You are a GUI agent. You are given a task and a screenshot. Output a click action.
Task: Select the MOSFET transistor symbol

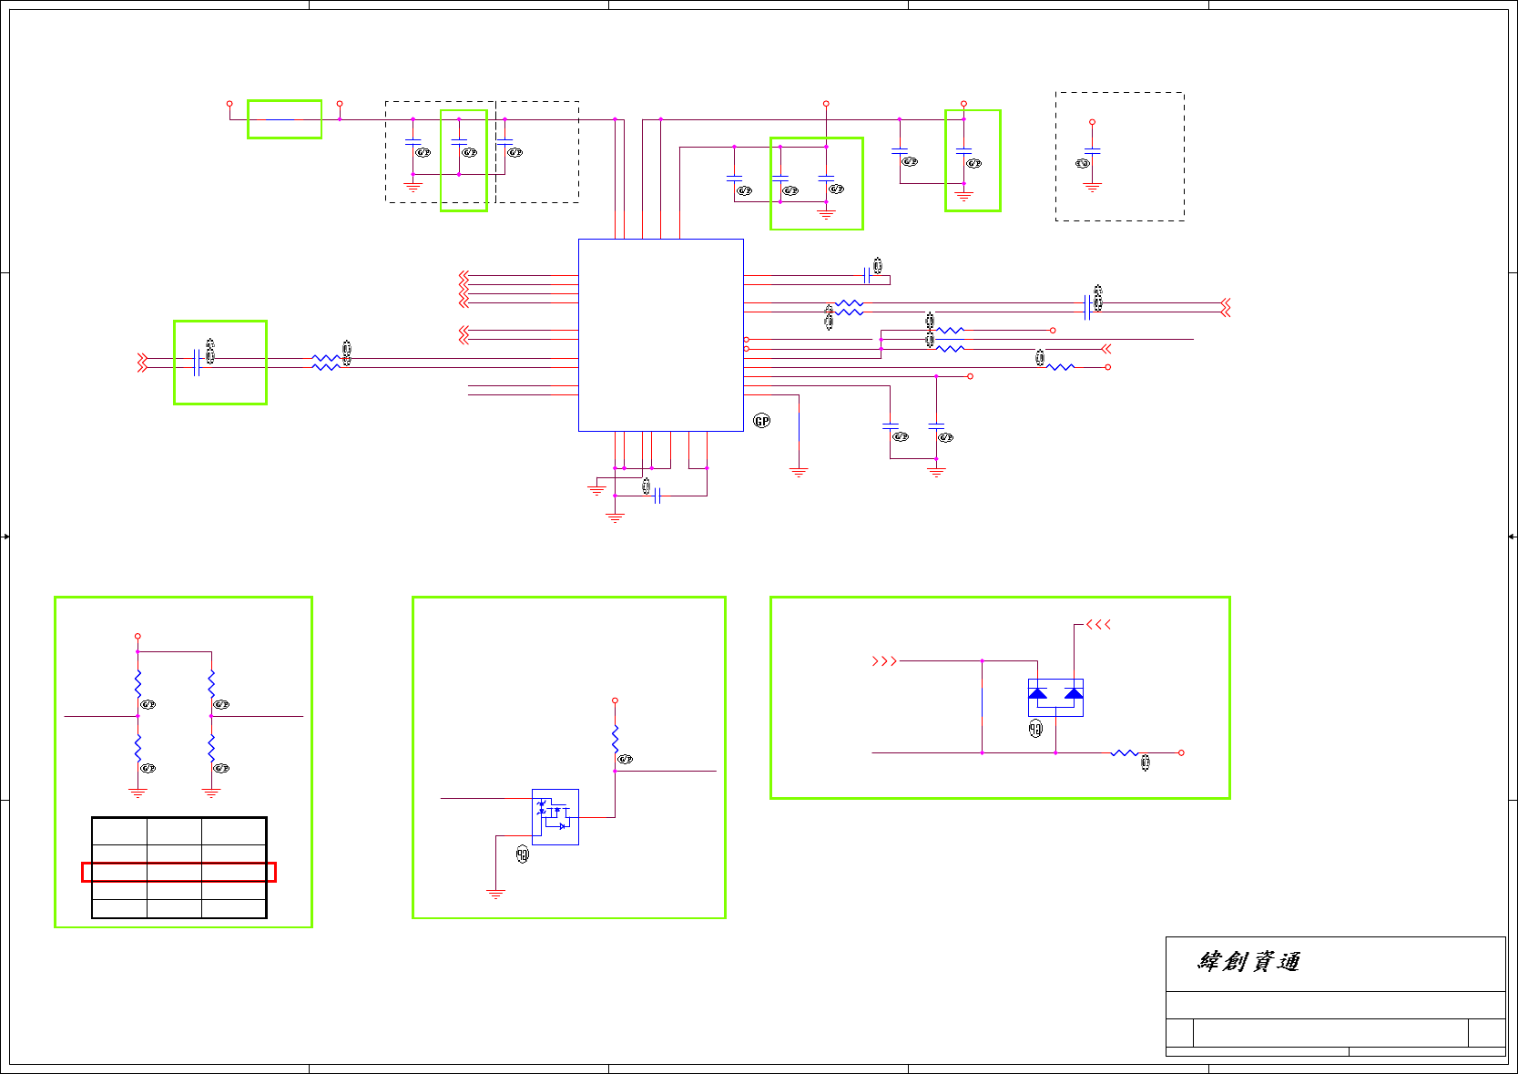pyautogui.click(x=555, y=816)
